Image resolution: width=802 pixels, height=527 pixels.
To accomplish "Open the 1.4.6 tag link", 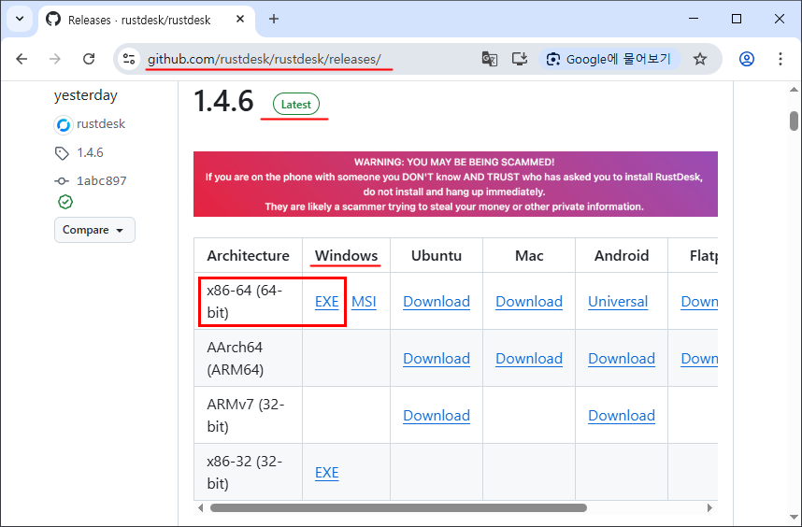I will [90, 152].
